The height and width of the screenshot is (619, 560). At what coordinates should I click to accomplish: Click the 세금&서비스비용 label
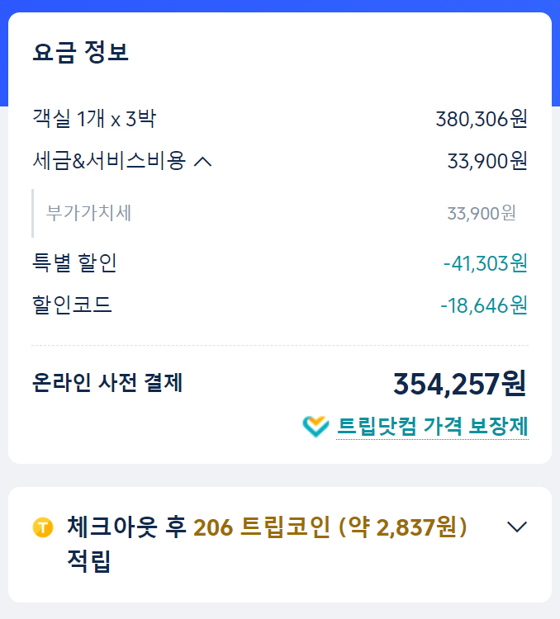click(x=109, y=161)
